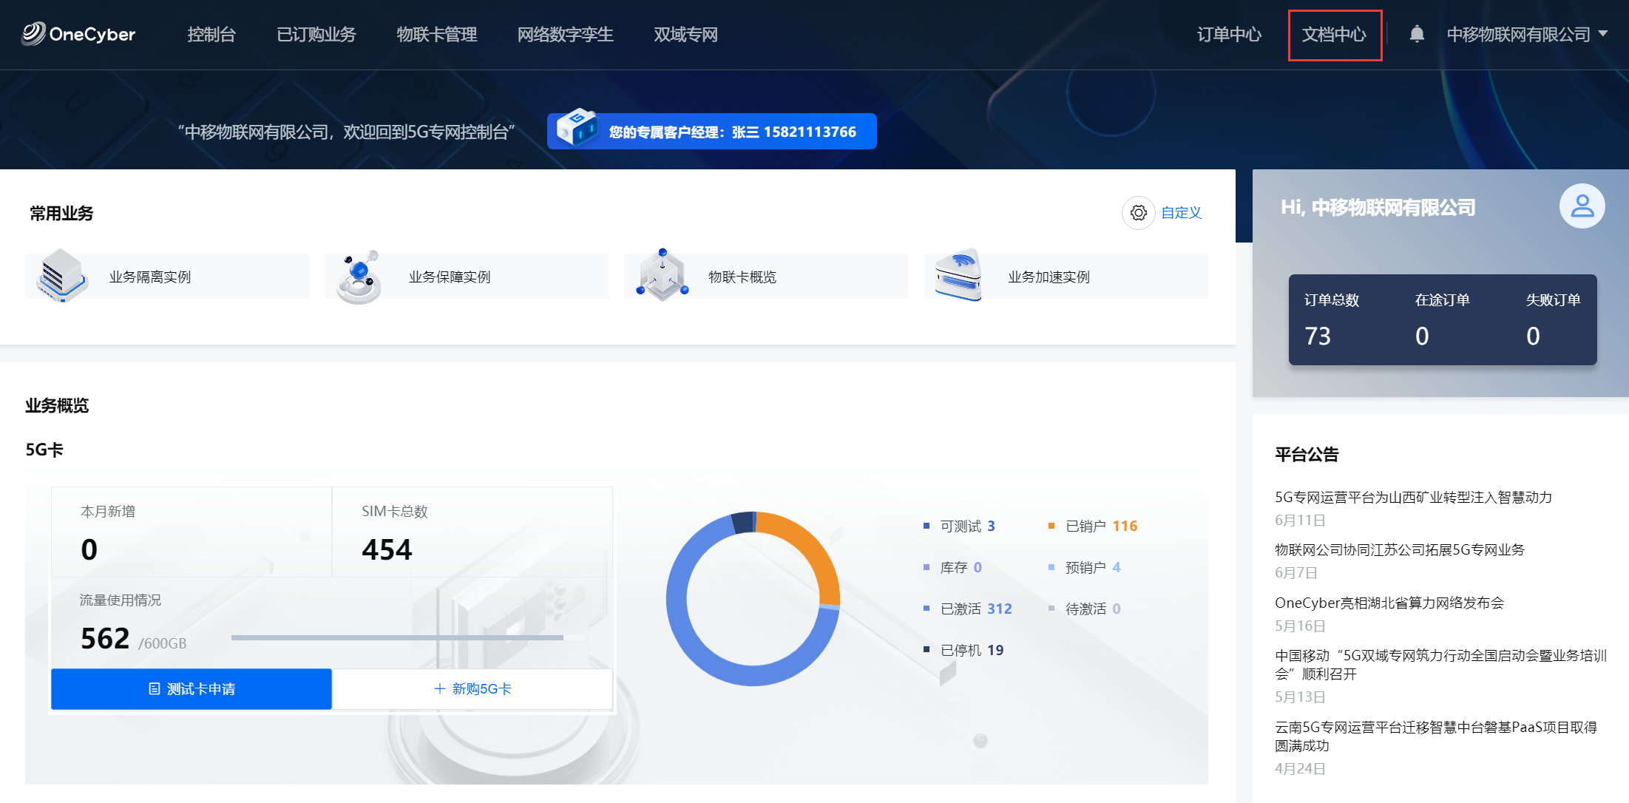Select the 双域专网 navigation item

[685, 35]
